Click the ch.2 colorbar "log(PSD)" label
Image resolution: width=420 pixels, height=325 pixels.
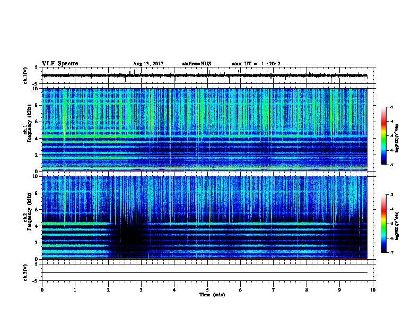[x=397, y=226]
